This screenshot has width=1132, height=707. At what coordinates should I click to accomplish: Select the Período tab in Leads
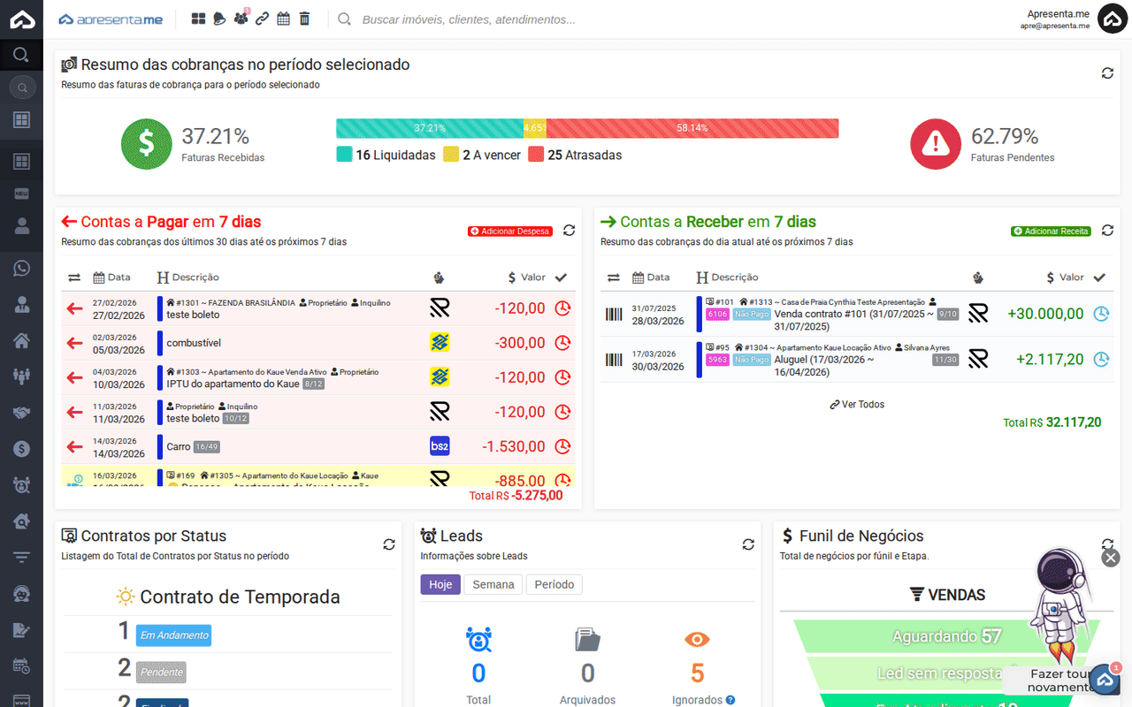[x=555, y=585]
